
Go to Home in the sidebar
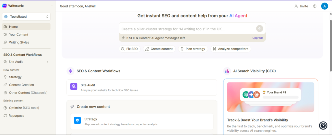click(x=26, y=27)
